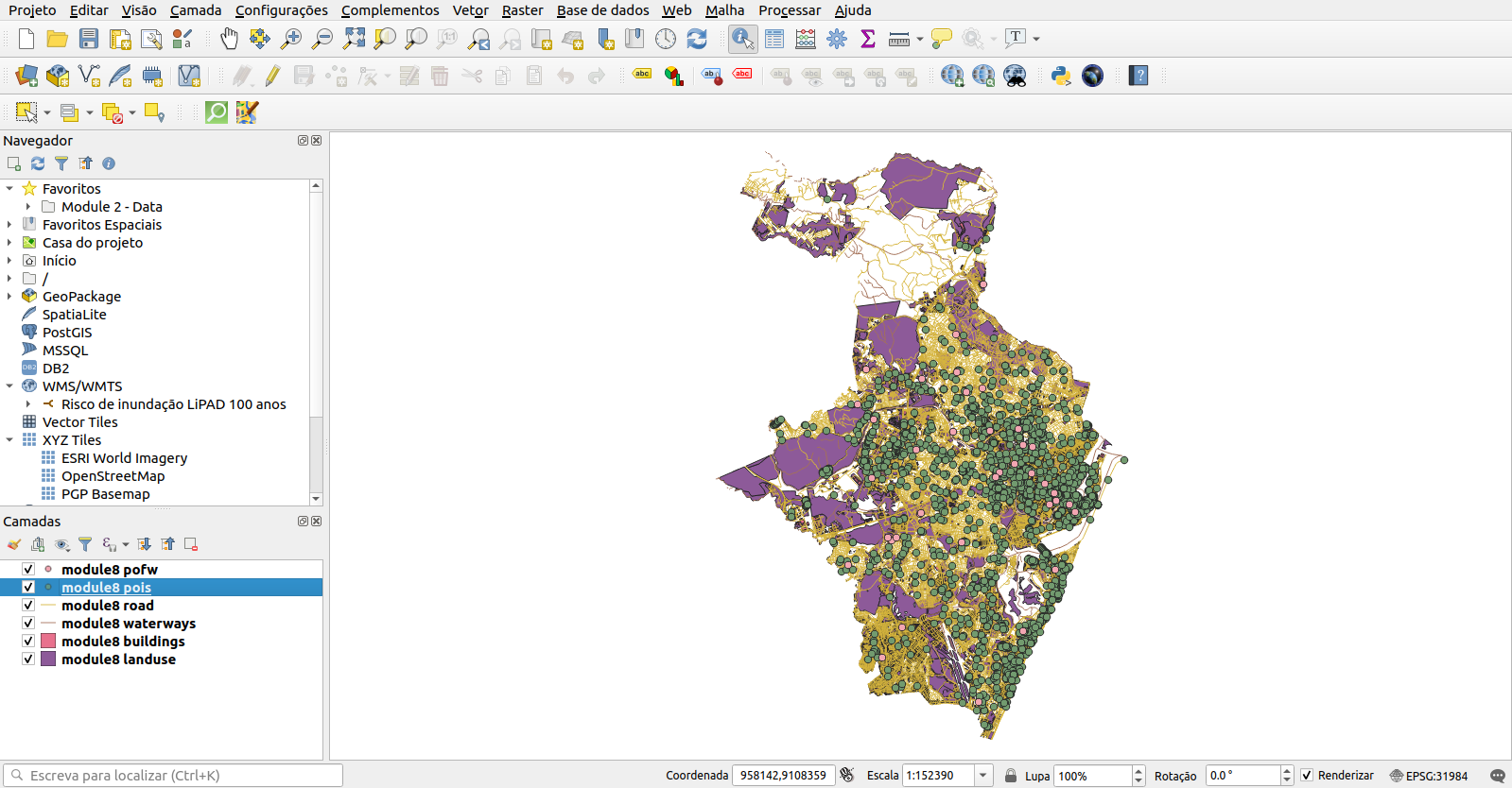
Task: Click the Rotação value field
Action: click(x=1243, y=775)
